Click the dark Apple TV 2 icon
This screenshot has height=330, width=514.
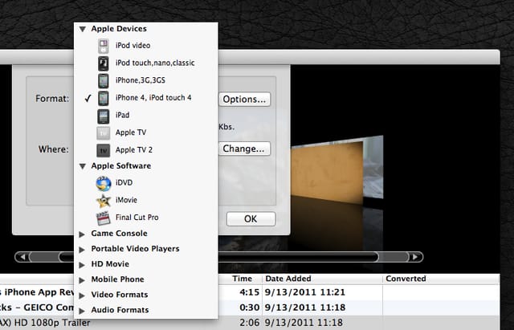[x=104, y=150]
